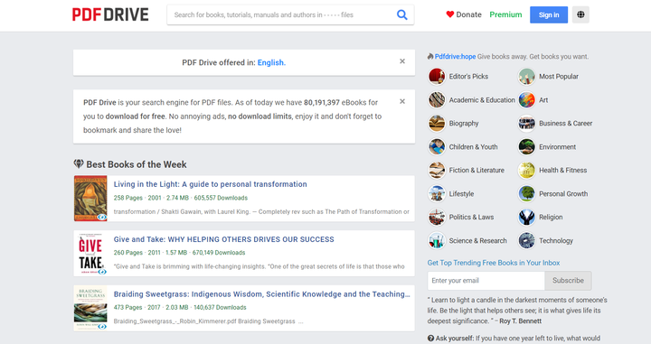Click the Donate heart icon

pyautogui.click(x=450, y=14)
